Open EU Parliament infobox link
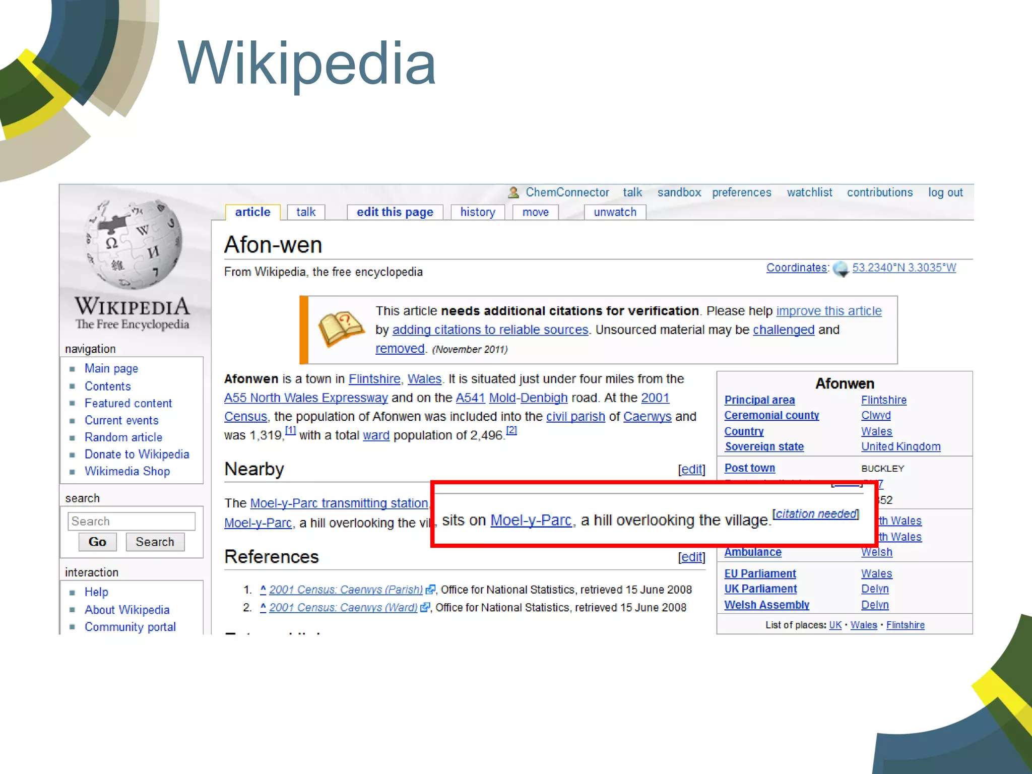The height and width of the screenshot is (774, 1032). (760, 573)
